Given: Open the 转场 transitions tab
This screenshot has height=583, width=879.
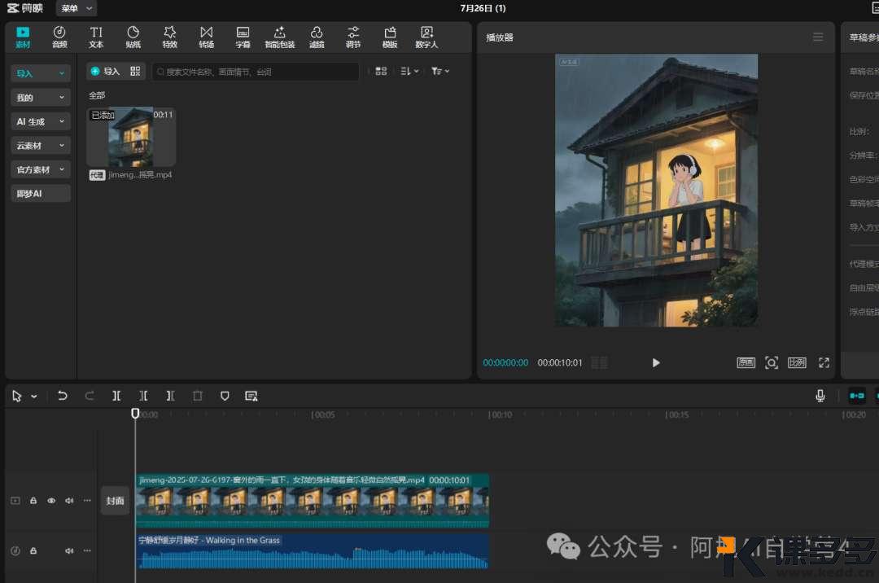Looking at the screenshot, I should tap(206, 37).
